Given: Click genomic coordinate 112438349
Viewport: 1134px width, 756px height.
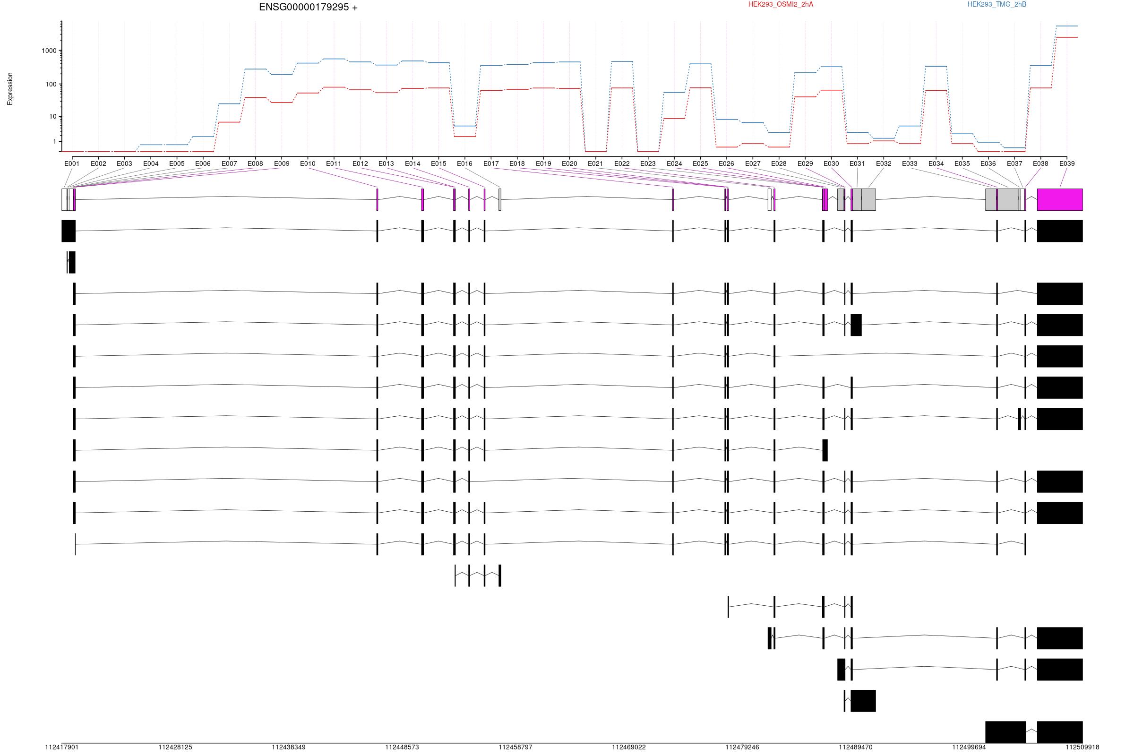Looking at the screenshot, I should click(289, 747).
